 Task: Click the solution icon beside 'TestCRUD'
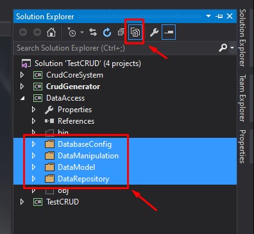[26, 63]
